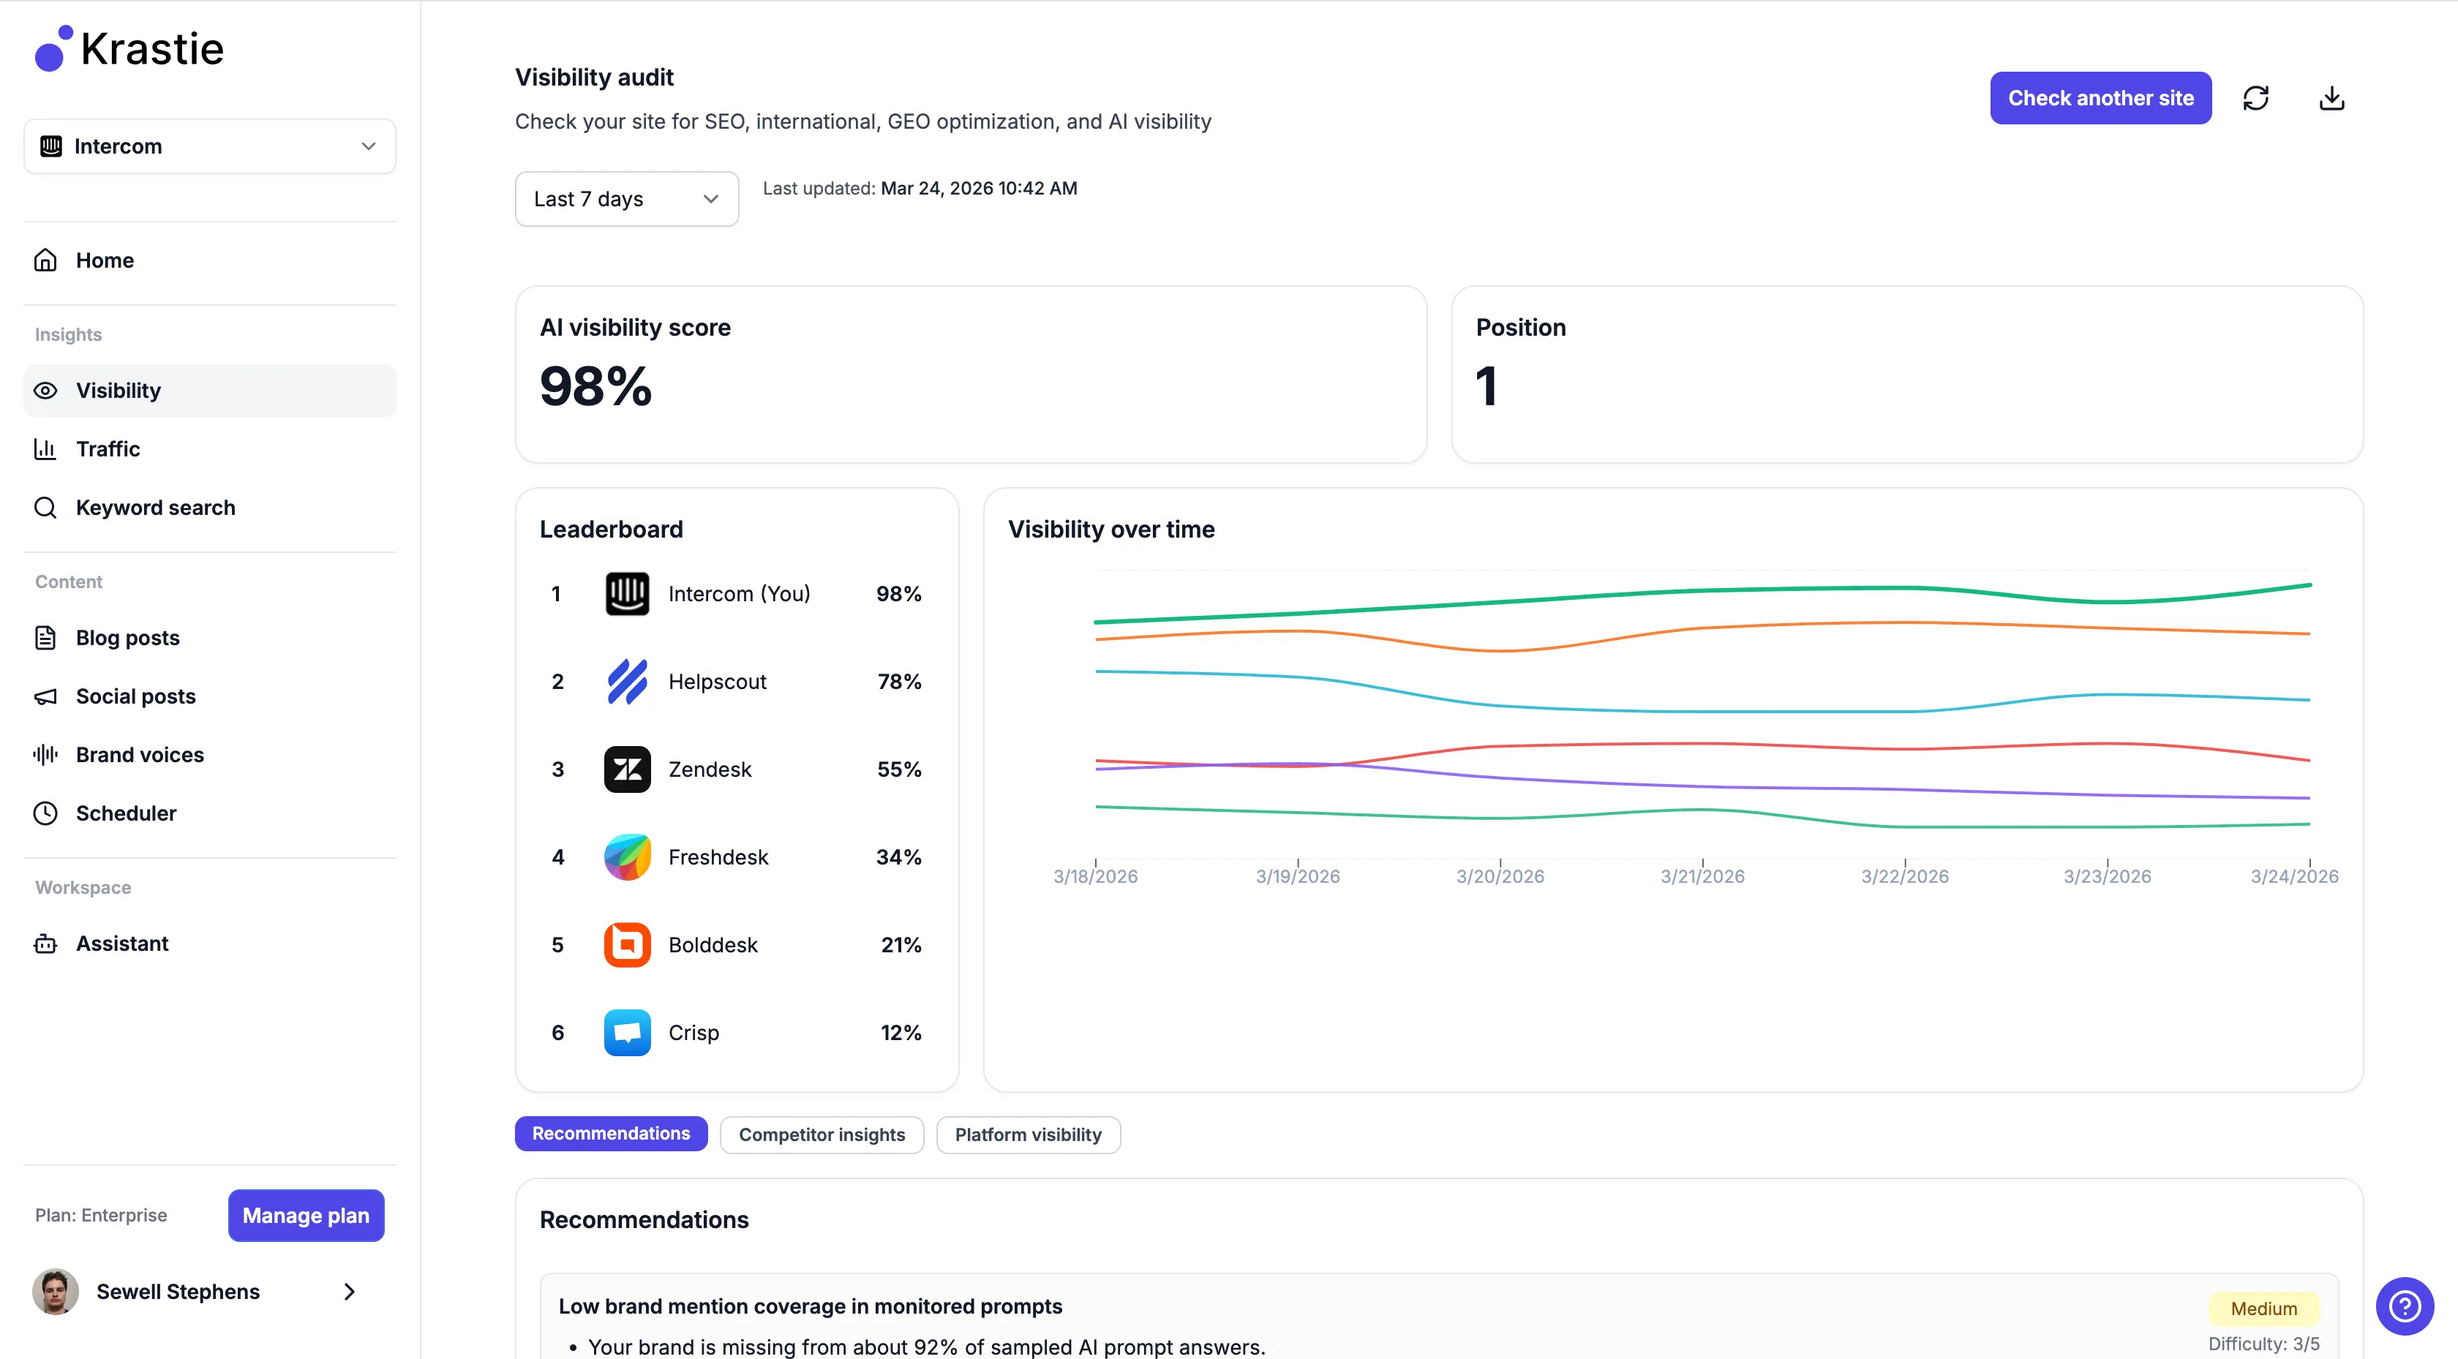Click the Zendesk logo in leaderboard
Image resolution: width=2458 pixels, height=1359 pixels.
click(x=627, y=769)
